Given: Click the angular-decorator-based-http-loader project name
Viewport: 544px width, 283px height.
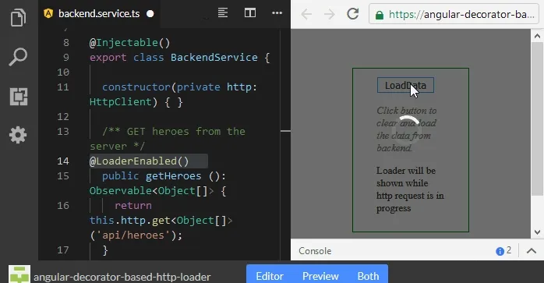Looking at the screenshot, I should coord(122,277).
